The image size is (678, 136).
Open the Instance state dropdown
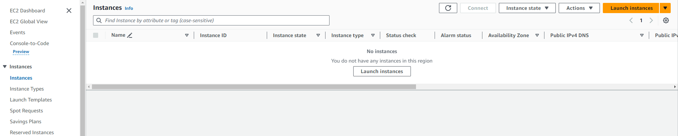tap(527, 8)
